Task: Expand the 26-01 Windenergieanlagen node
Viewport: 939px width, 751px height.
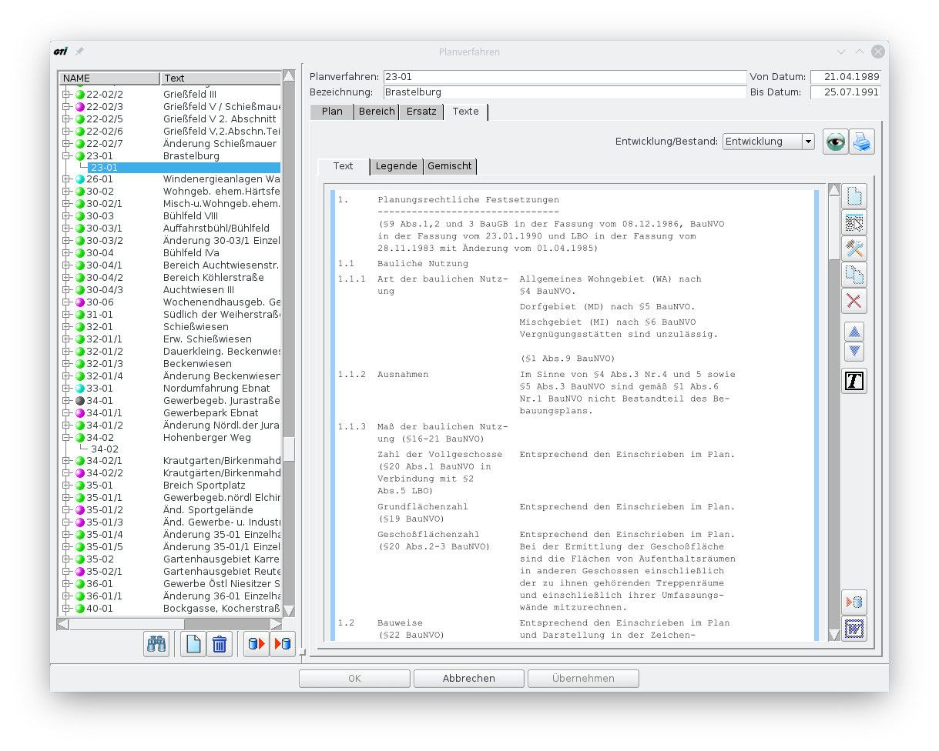Action: click(x=66, y=179)
